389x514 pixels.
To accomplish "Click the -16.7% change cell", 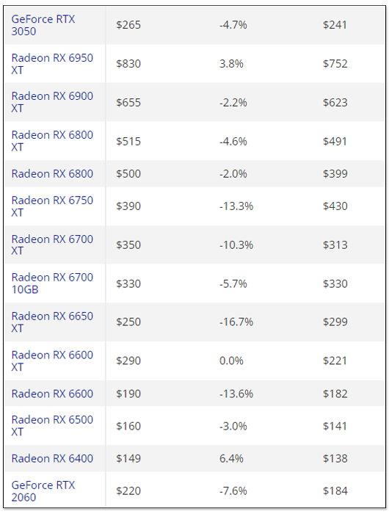I will (236, 322).
